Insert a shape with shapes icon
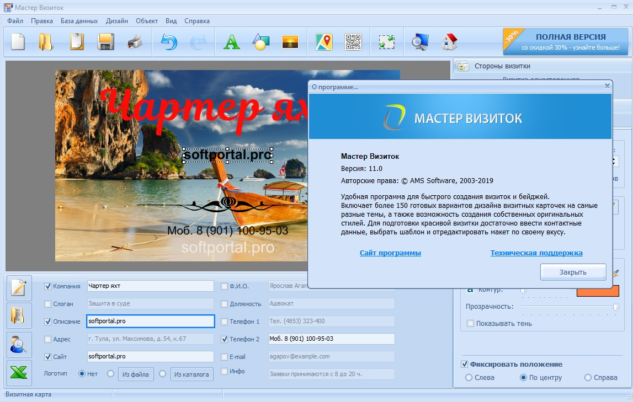 (x=261, y=42)
